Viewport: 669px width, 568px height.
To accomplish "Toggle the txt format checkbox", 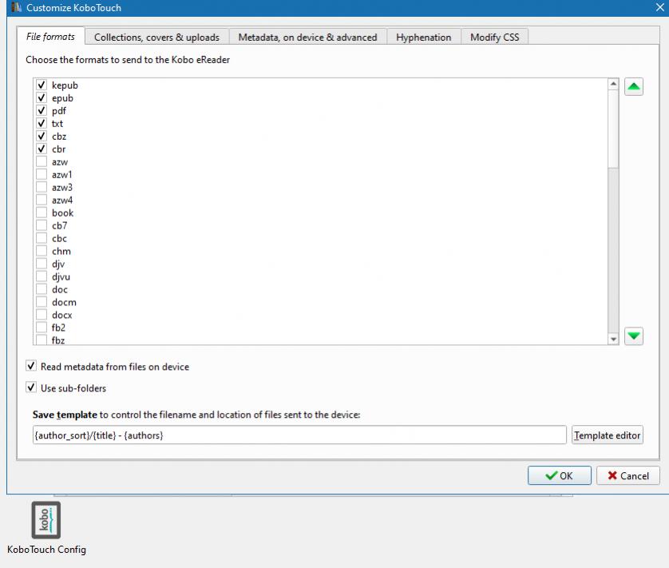I will 42,123.
